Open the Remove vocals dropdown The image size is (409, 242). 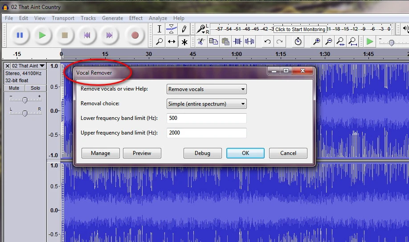click(206, 89)
